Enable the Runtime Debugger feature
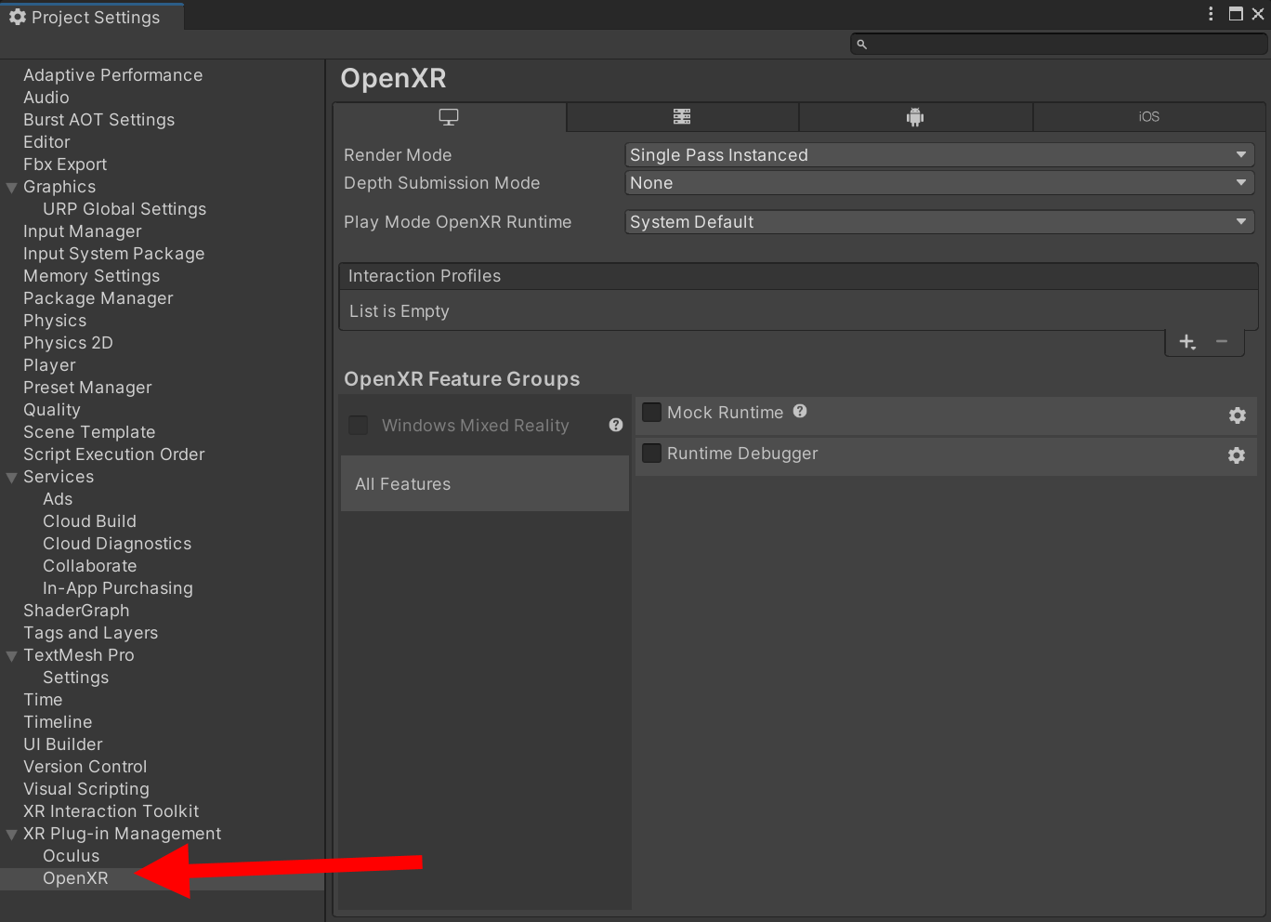The image size is (1271, 922). pos(652,453)
